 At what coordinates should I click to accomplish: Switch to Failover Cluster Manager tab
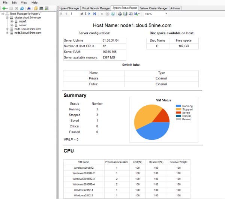[x=153, y=8]
